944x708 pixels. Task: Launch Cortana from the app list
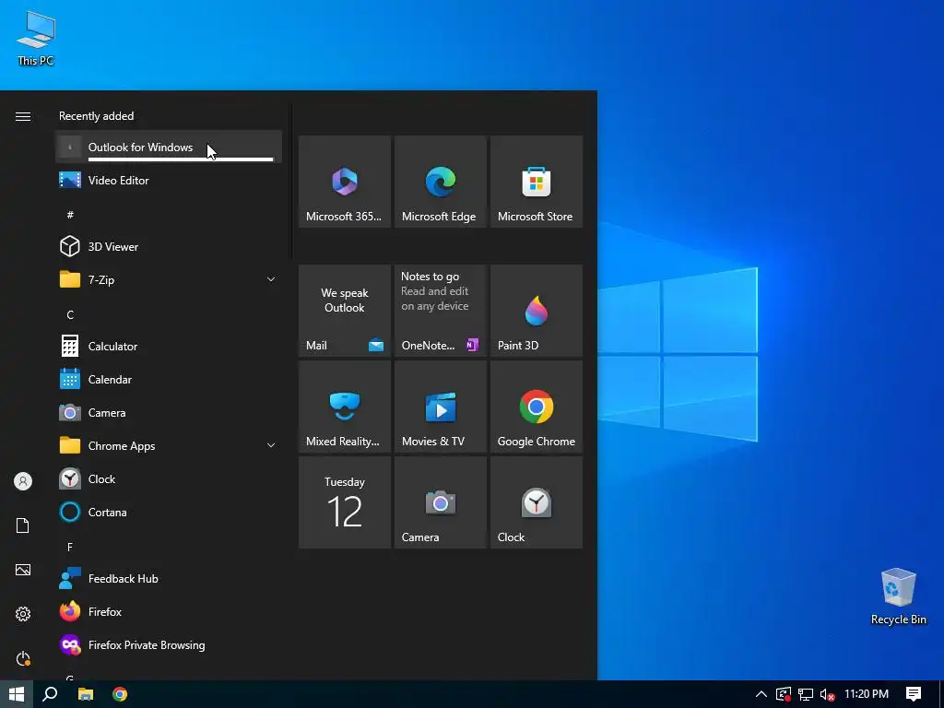coord(169,512)
